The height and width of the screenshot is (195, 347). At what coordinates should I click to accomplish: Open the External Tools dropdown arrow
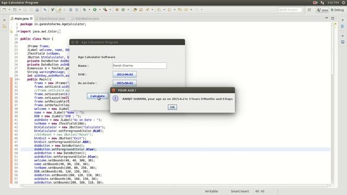[x=110, y=10]
